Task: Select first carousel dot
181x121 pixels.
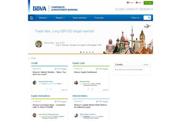Action: pyautogui.click(x=81, y=52)
